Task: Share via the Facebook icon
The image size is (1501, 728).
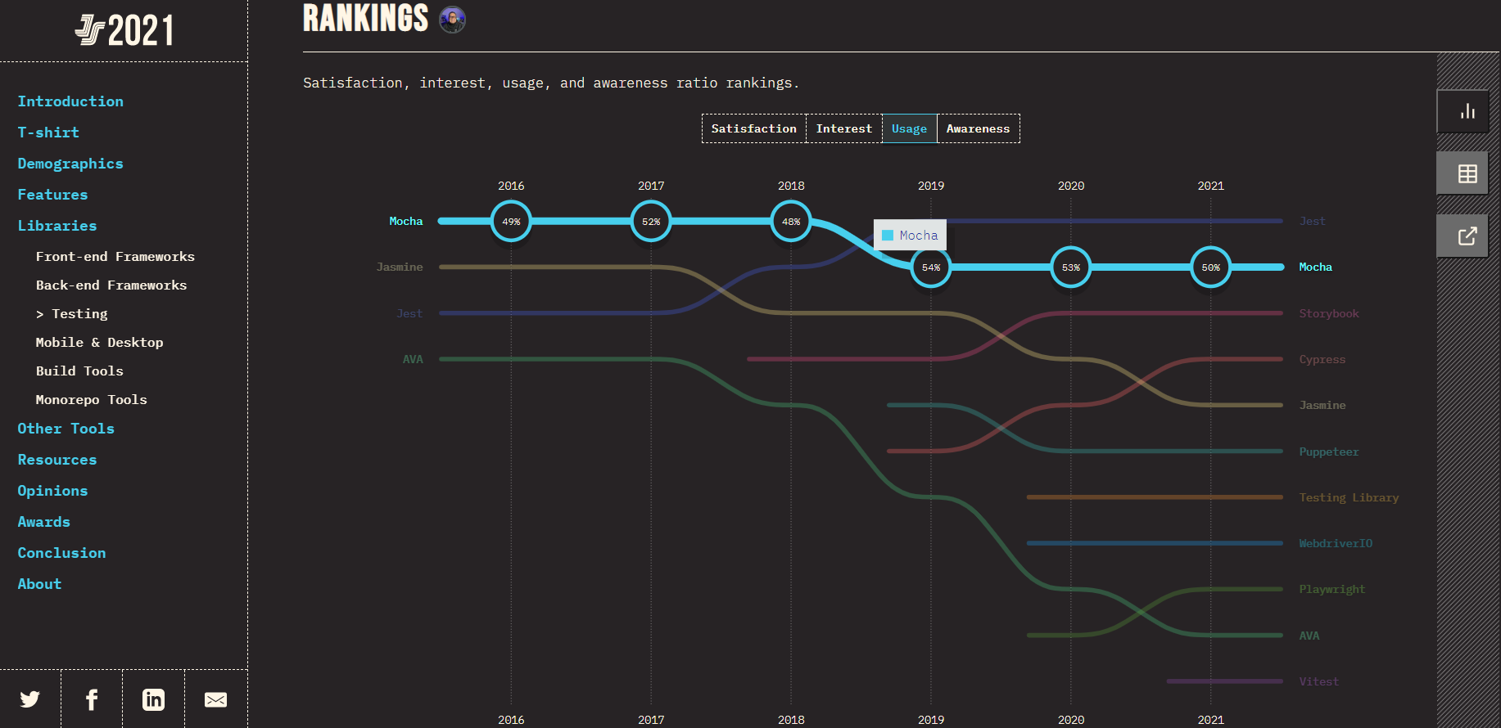Action: tap(92, 699)
